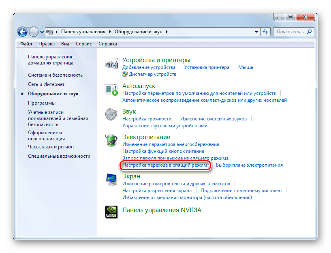Open the Файл menu
Image resolution: width=331 pixels, height=253 pixels.
click(x=26, y=44)
